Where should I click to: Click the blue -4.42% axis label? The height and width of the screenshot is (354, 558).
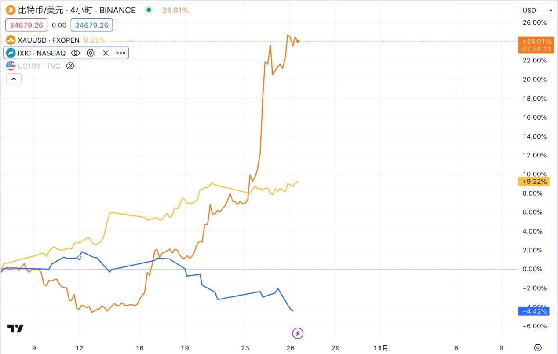click(x=534, y=311)
